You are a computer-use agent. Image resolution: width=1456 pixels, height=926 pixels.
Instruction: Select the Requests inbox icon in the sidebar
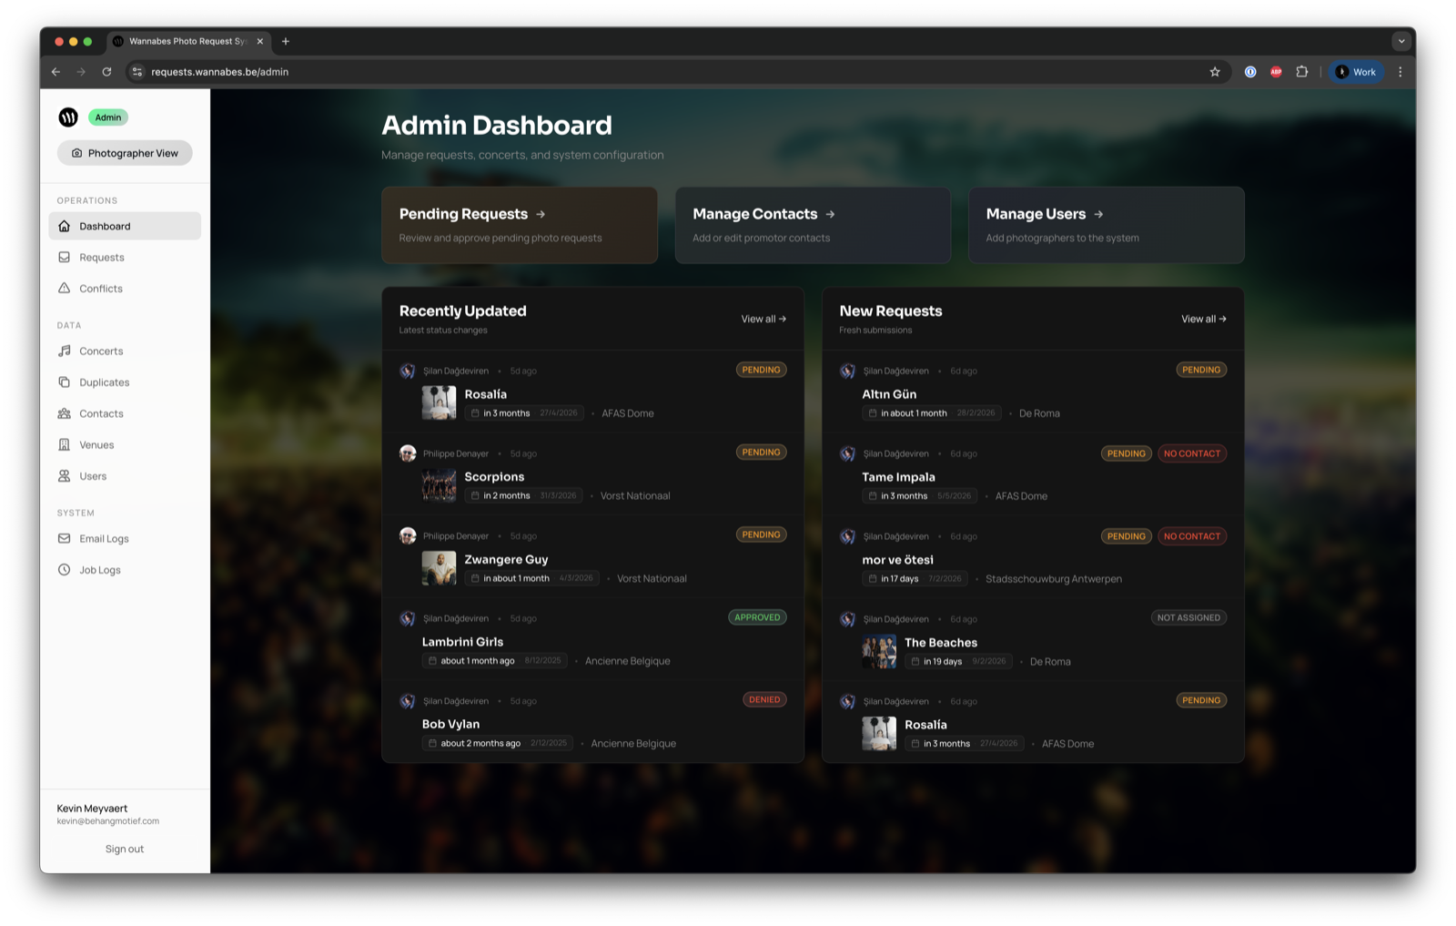coord(64,257)
